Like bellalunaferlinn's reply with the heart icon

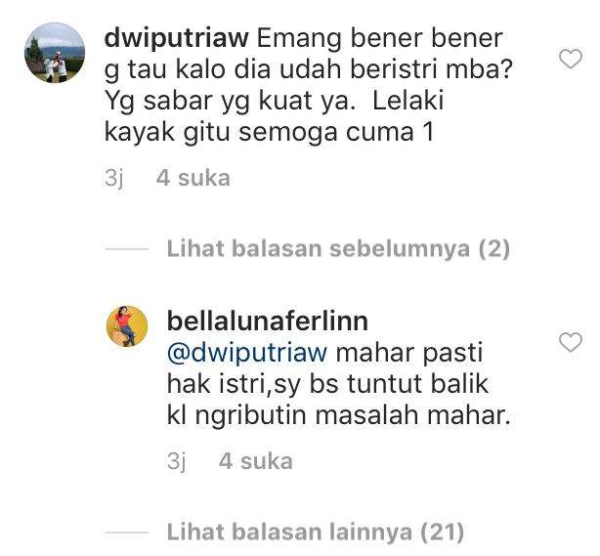(x=570, y=342)
